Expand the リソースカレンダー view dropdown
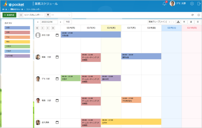 tap(34, 15)
